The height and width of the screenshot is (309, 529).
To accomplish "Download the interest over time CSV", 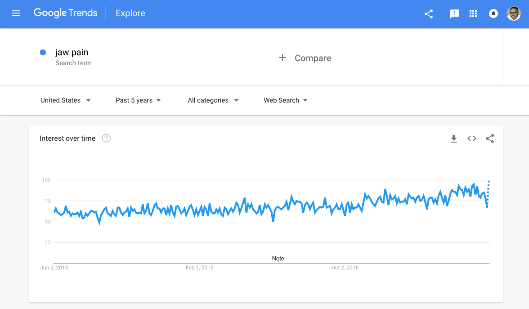I will 454,139.
